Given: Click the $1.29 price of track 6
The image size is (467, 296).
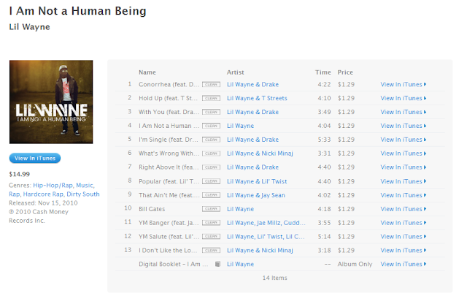Looking at the screenshot, I should pyautogui.click(x=346, y=153).
